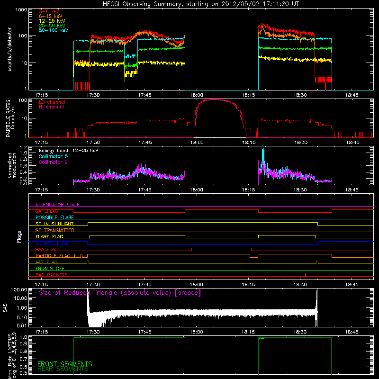Click the SAA_FLAG label
The image size is (379, 379).
46,249
